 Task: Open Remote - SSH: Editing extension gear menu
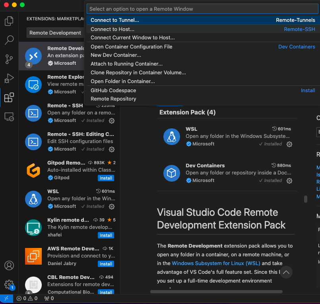coord(112,149)
